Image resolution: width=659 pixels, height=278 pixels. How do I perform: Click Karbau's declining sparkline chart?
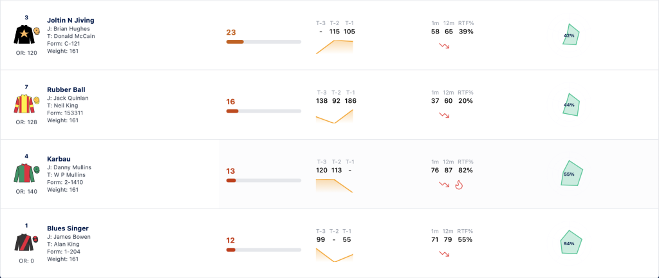pyautogui.click(x=335, y=185)
